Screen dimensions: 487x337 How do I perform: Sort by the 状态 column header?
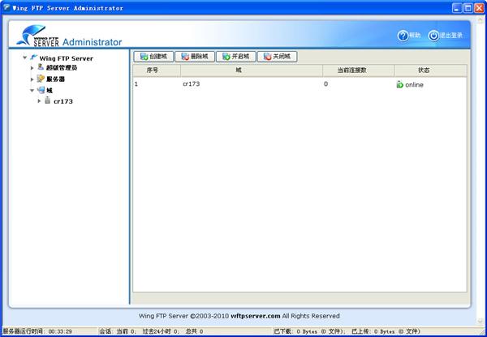click(430, 70)
